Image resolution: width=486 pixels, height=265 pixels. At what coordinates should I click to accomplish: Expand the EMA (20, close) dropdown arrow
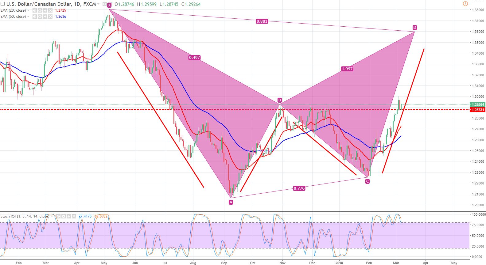(x=28, y=10)
